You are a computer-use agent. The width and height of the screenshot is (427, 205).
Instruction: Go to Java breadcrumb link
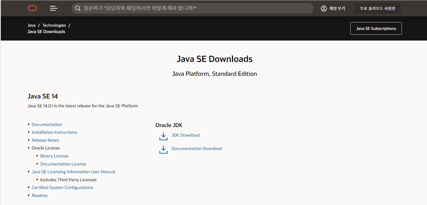pyautogui.click(x=32, y=25)
